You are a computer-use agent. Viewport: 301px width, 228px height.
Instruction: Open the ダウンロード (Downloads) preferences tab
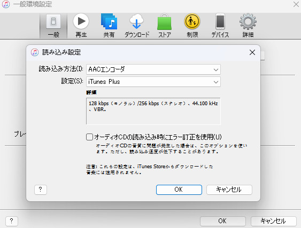137,26
